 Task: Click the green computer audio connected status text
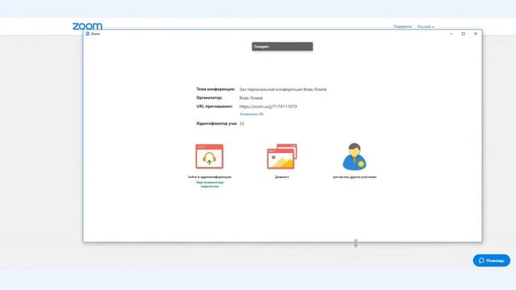(210, 184)
